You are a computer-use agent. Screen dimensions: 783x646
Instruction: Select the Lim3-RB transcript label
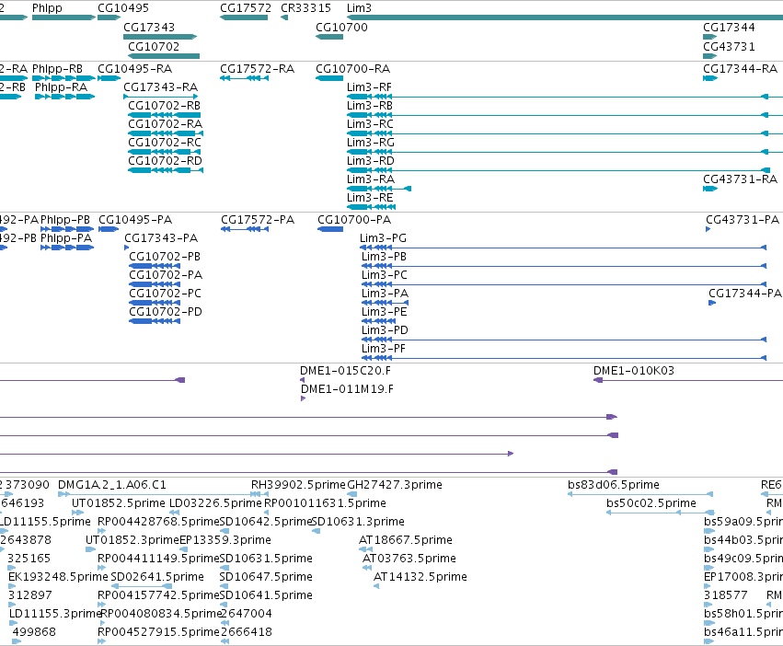point(370,106)
